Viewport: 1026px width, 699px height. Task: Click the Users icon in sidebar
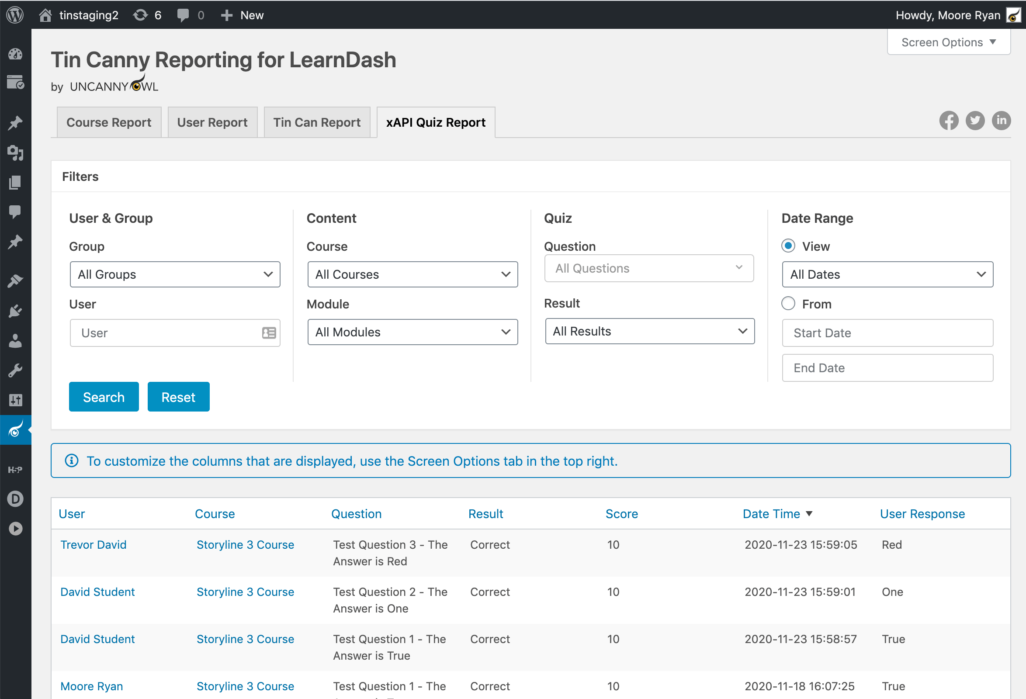[x=15, y=341]
